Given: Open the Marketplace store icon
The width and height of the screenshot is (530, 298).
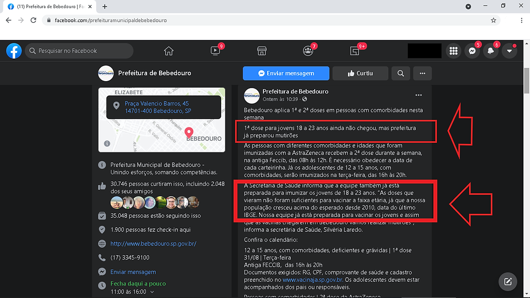Looking at the screenshot, I should (x=262, y=51).
